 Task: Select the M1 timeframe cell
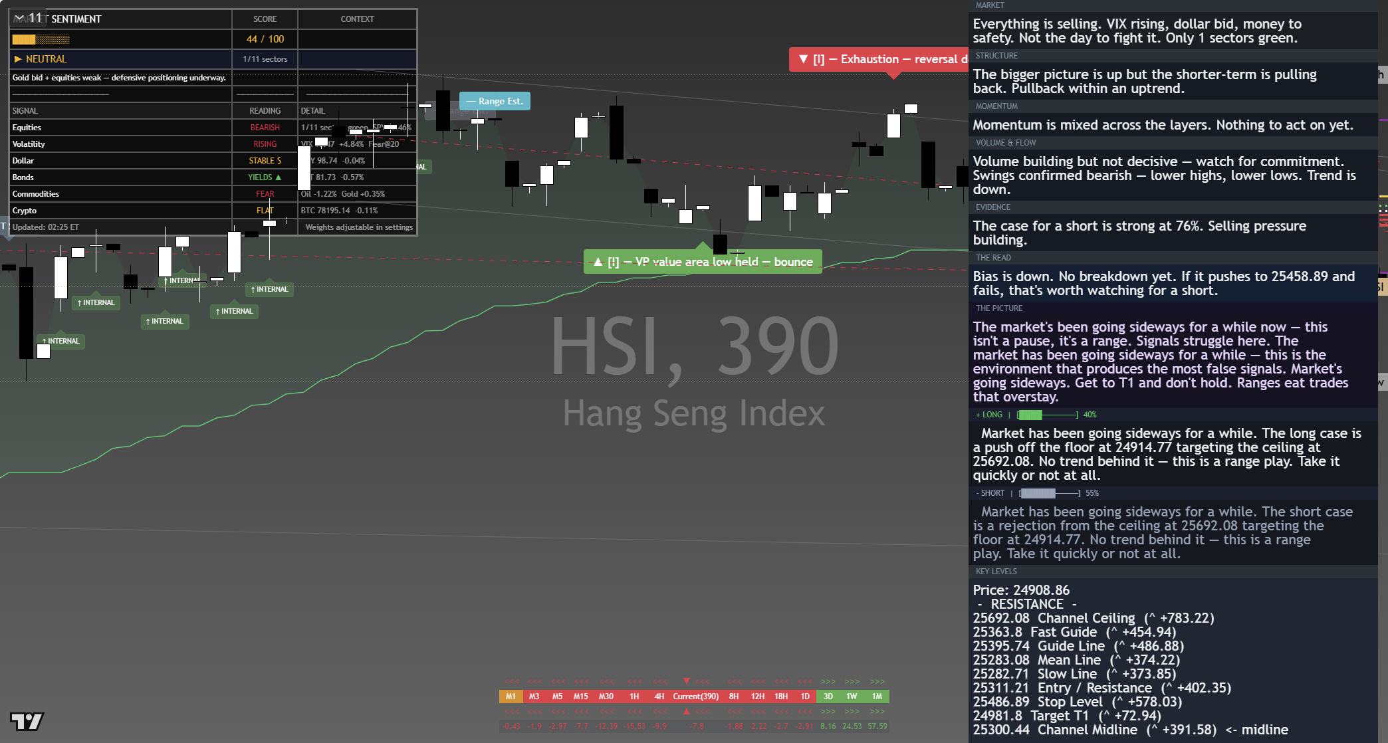tap(511, 696)
